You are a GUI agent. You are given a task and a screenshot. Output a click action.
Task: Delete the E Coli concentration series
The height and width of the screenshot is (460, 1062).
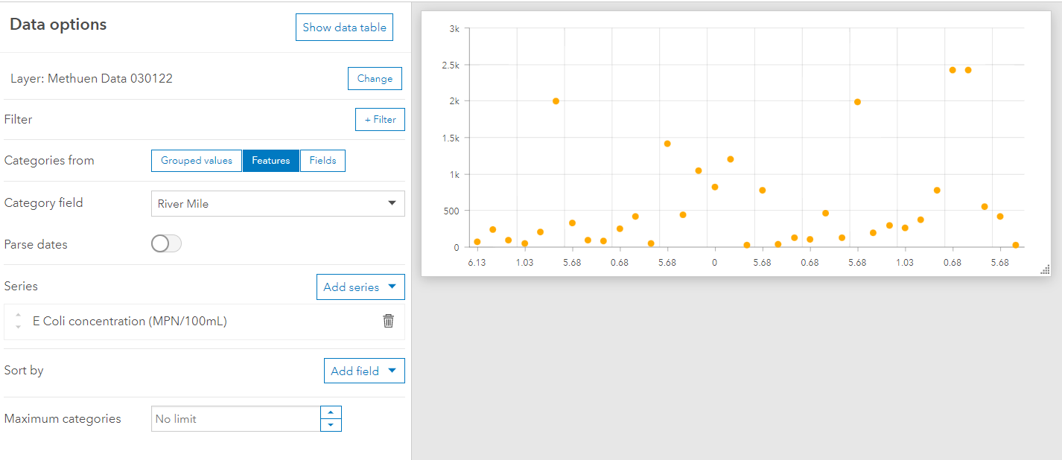pos(388,321)
